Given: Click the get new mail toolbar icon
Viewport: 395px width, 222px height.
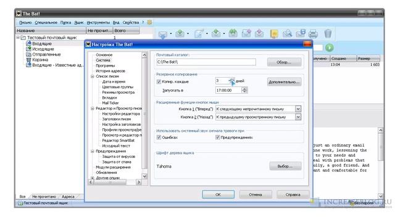Looking at the screenshot, I should (x=163, y=34).
